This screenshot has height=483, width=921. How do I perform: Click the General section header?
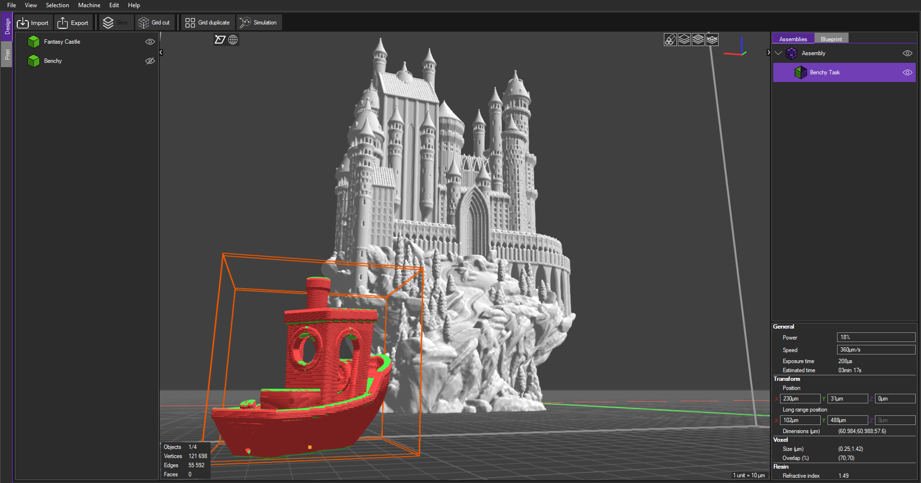coord(783,327)
